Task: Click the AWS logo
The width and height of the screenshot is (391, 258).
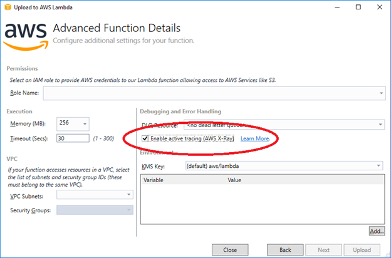Action: 26,37
